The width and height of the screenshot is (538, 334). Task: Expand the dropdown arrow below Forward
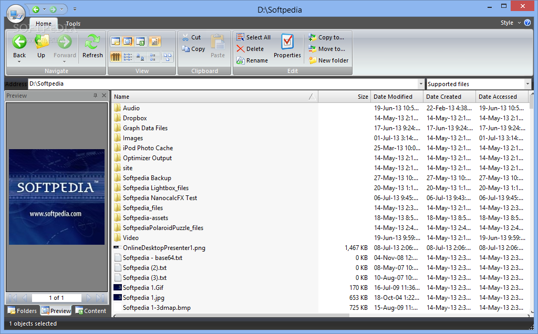click(x=65, y=62)
